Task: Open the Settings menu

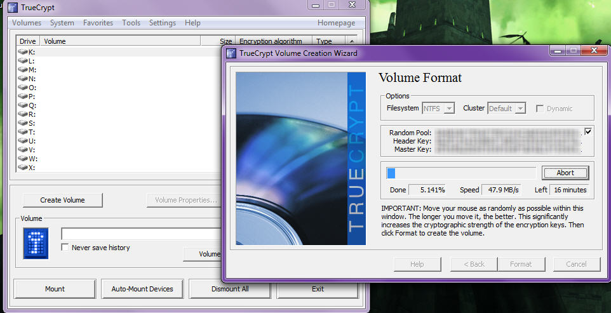Action: pos(163,23)
